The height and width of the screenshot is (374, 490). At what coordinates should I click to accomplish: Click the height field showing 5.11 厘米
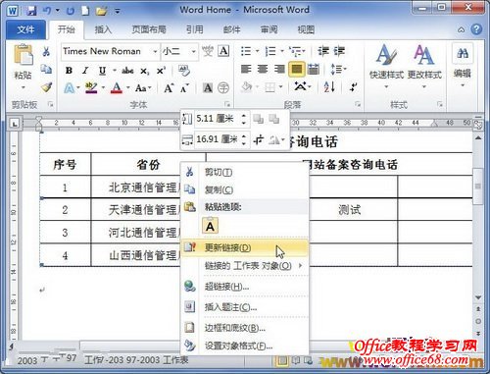(x=218, y=119)
